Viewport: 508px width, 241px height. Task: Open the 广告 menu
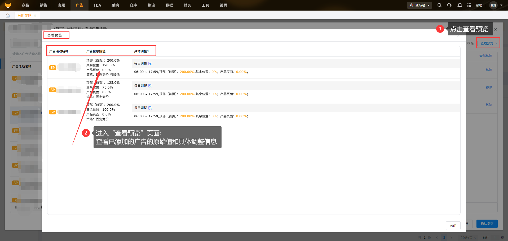(79, 5)
